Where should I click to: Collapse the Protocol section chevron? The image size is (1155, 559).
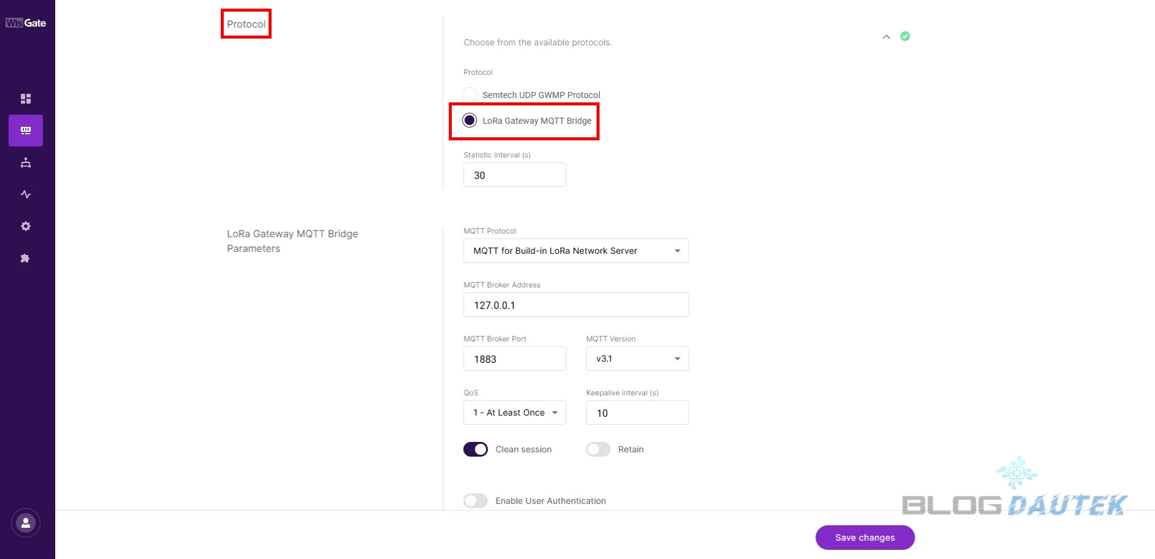[886, 37]
